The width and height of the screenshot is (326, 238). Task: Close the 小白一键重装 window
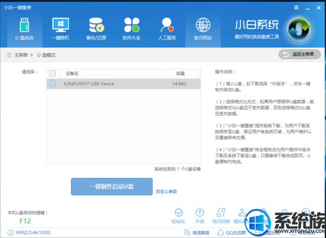[319, 8]
